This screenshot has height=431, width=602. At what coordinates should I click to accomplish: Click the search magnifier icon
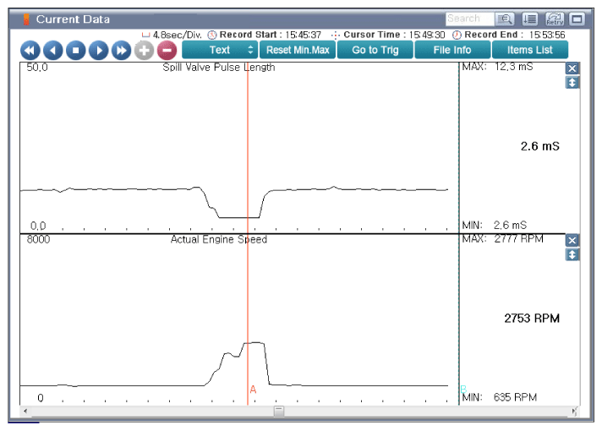(x=505, y=19)
